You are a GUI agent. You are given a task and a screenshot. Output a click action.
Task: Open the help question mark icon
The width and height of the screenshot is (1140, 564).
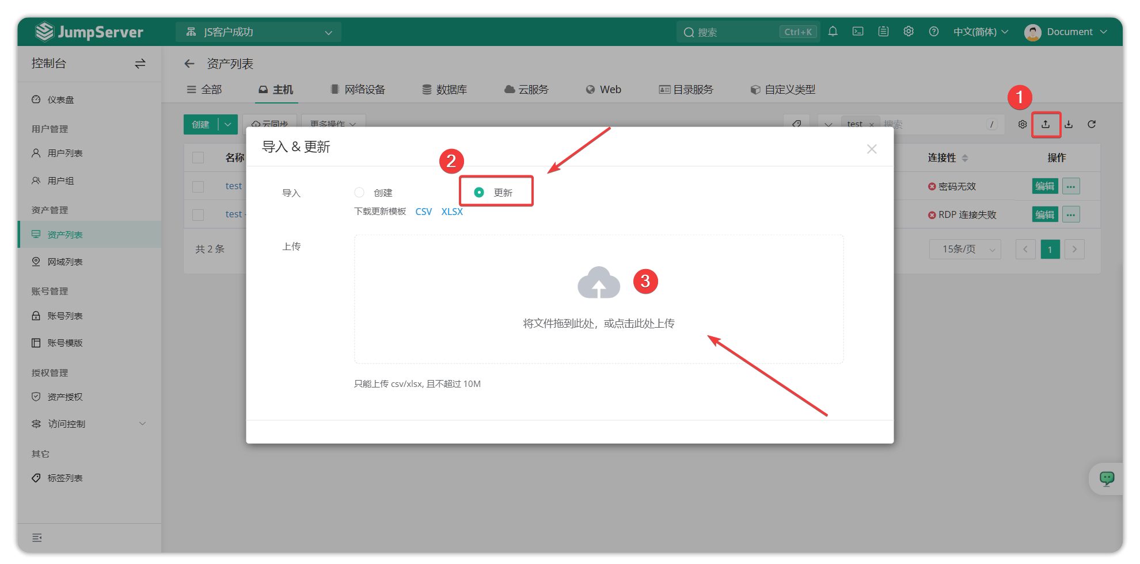[934, 32]
